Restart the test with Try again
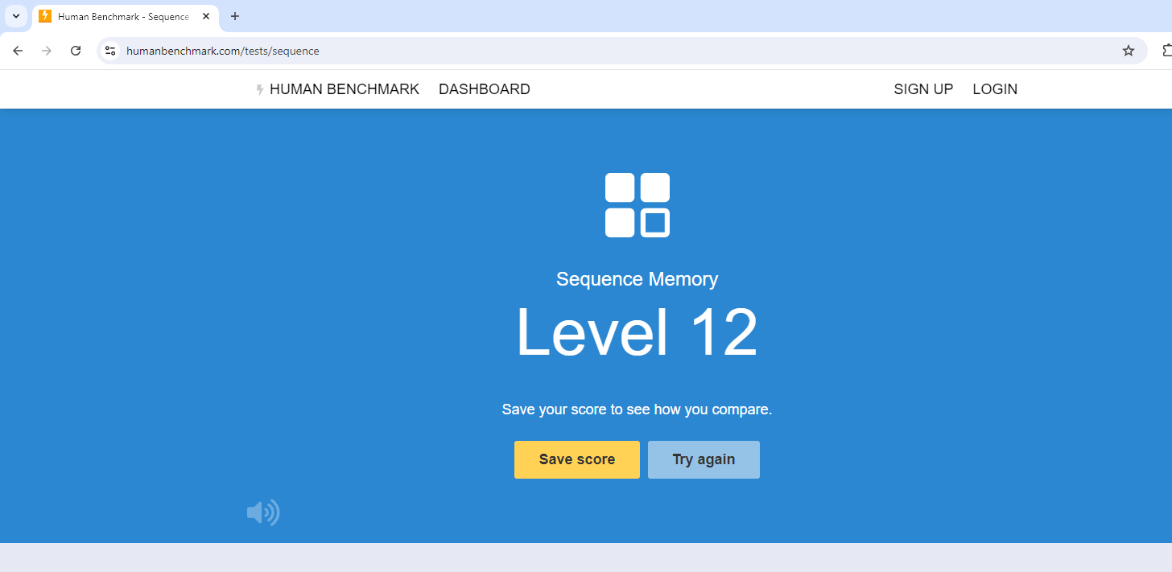 click(704, 459)
